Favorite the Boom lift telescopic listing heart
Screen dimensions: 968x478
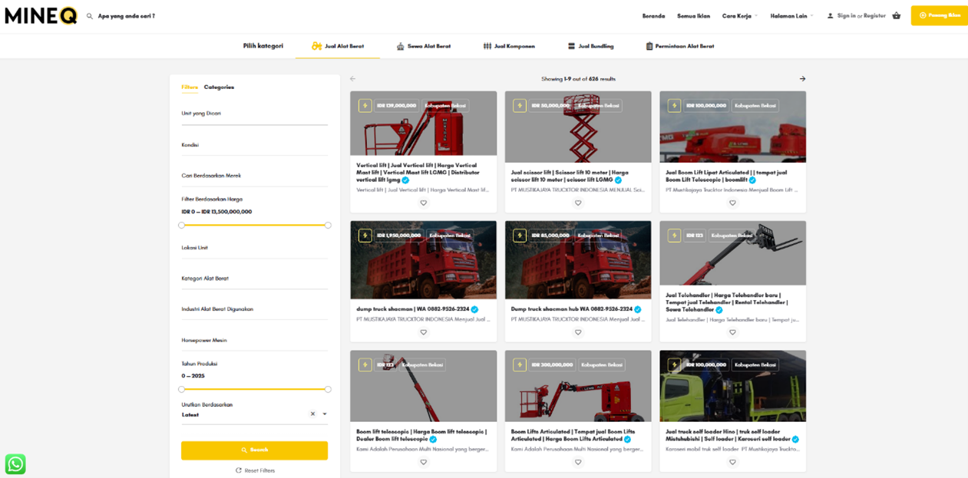(423, 462)
